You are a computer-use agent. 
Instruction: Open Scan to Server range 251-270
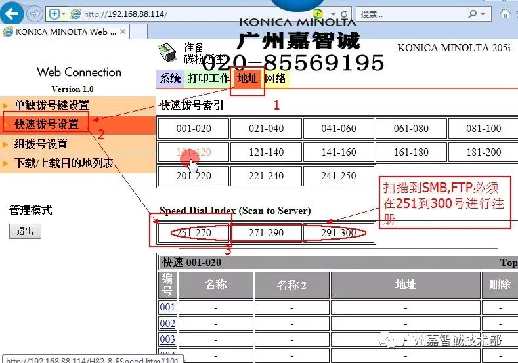(194, 233)
